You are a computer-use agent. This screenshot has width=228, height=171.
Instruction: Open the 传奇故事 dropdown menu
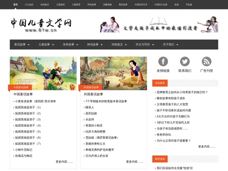pos(70,44)
